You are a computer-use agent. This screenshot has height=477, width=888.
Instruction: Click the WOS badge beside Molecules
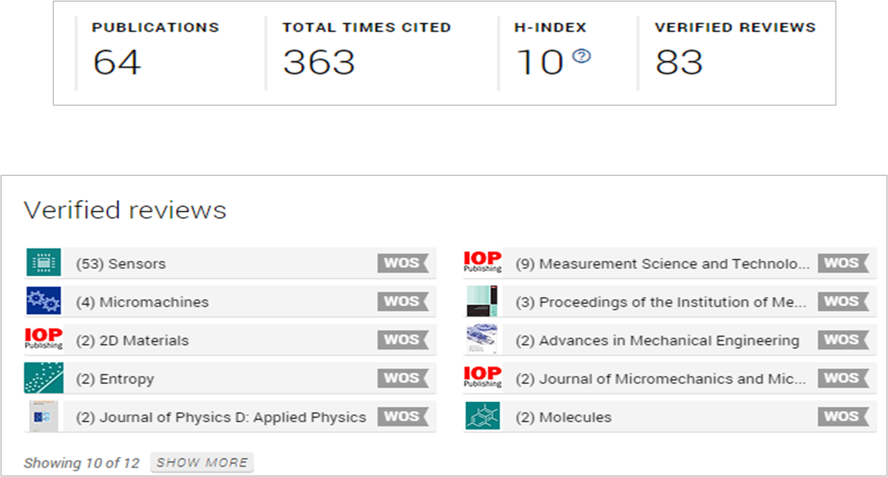(842, 416)
